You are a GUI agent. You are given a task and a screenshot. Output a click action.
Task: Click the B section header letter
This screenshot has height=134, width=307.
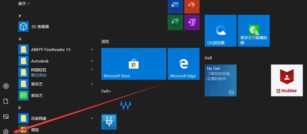click(19, 108)
